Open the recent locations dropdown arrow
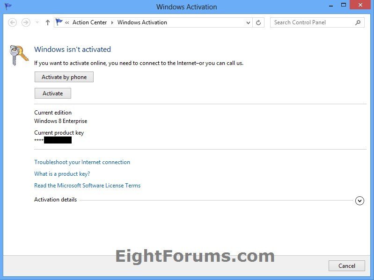This screenshot has width=374, height=280. click(x=37, y=22)
